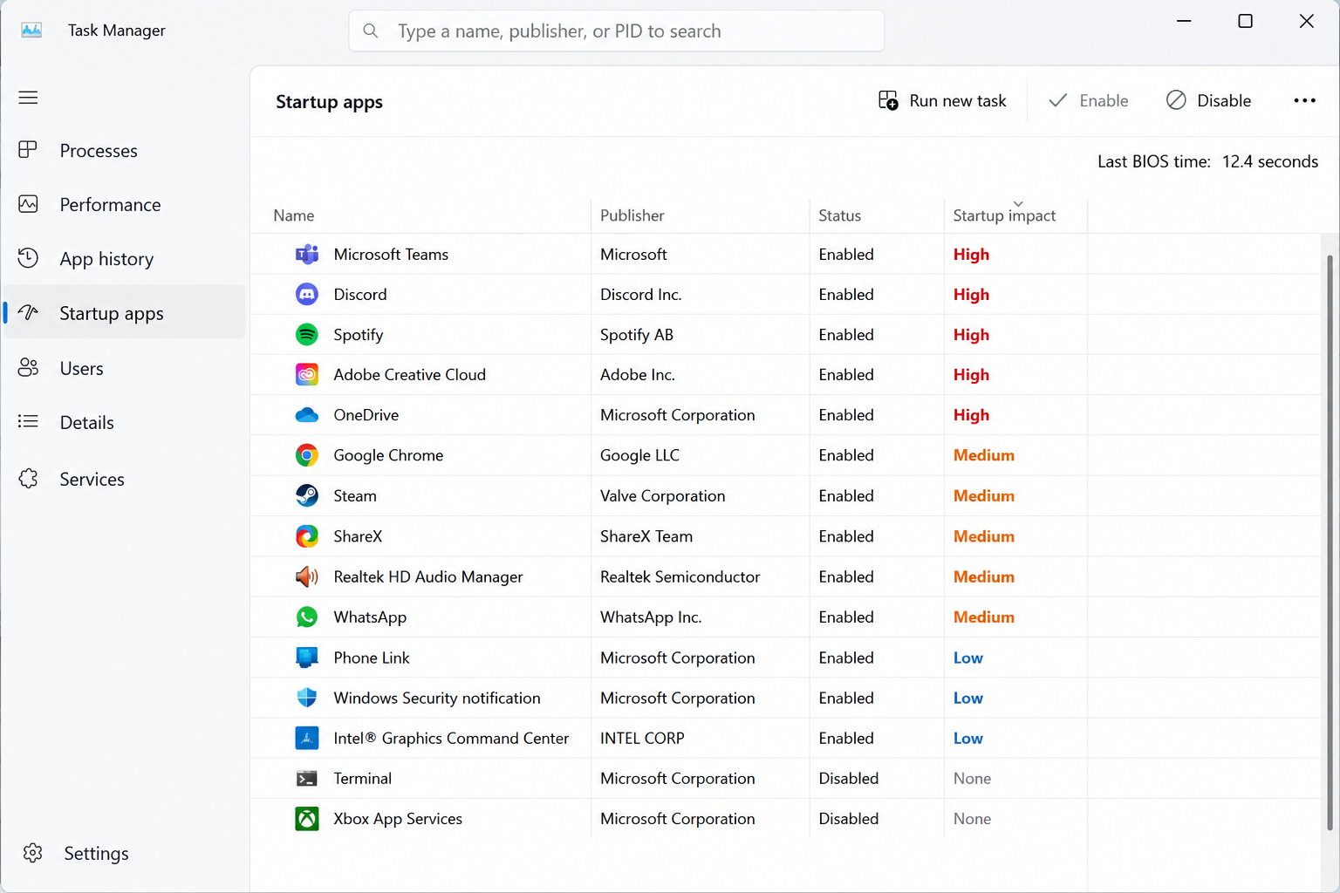
Task: Click the Performance sidebar icon
Action: coord(28,204)
